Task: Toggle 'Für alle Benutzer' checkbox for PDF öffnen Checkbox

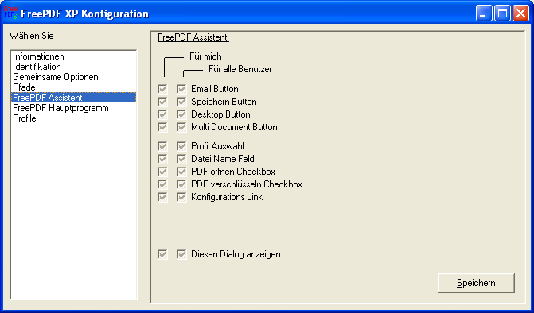Action: pyautogui.click(x=182, y=172)
